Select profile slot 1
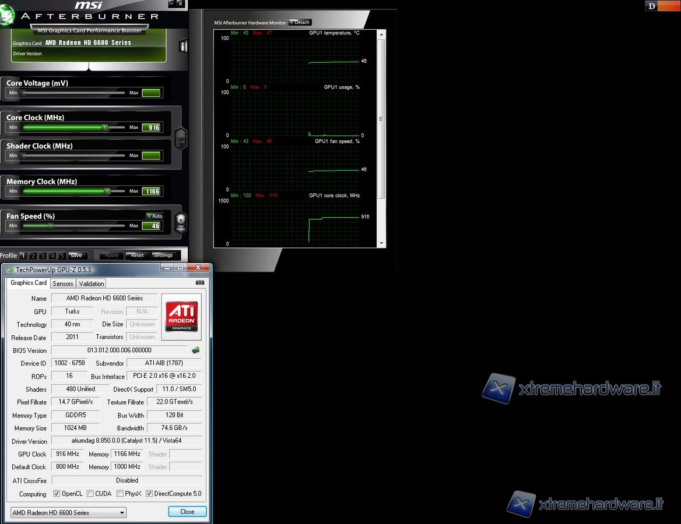This screenshot has width=681, height=524. [x=23, y=256]
